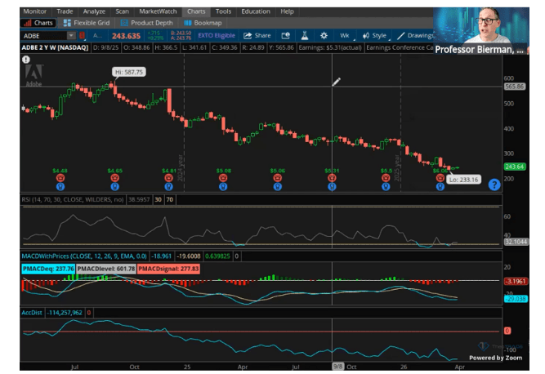Click the MACDWithPrices study label
The image size is (545, 374).
[84, 256]
